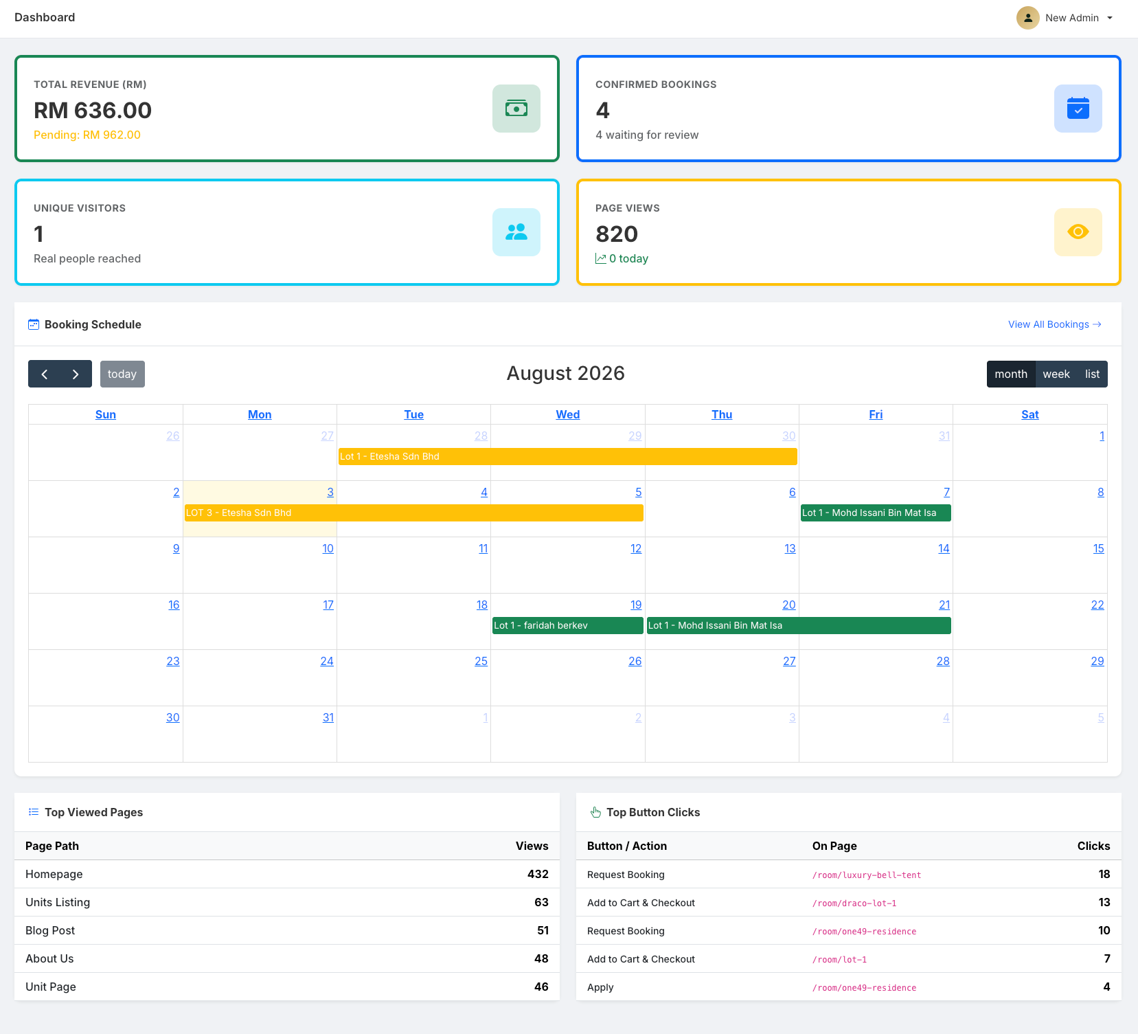
Task: Click the Apply button action row
Action: click(x=849, y=987)
